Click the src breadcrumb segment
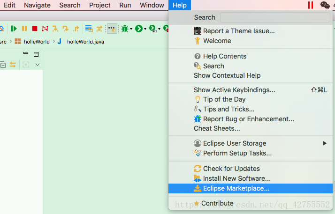This screenshot has height=214, width=335. click(x=3, y=42)
